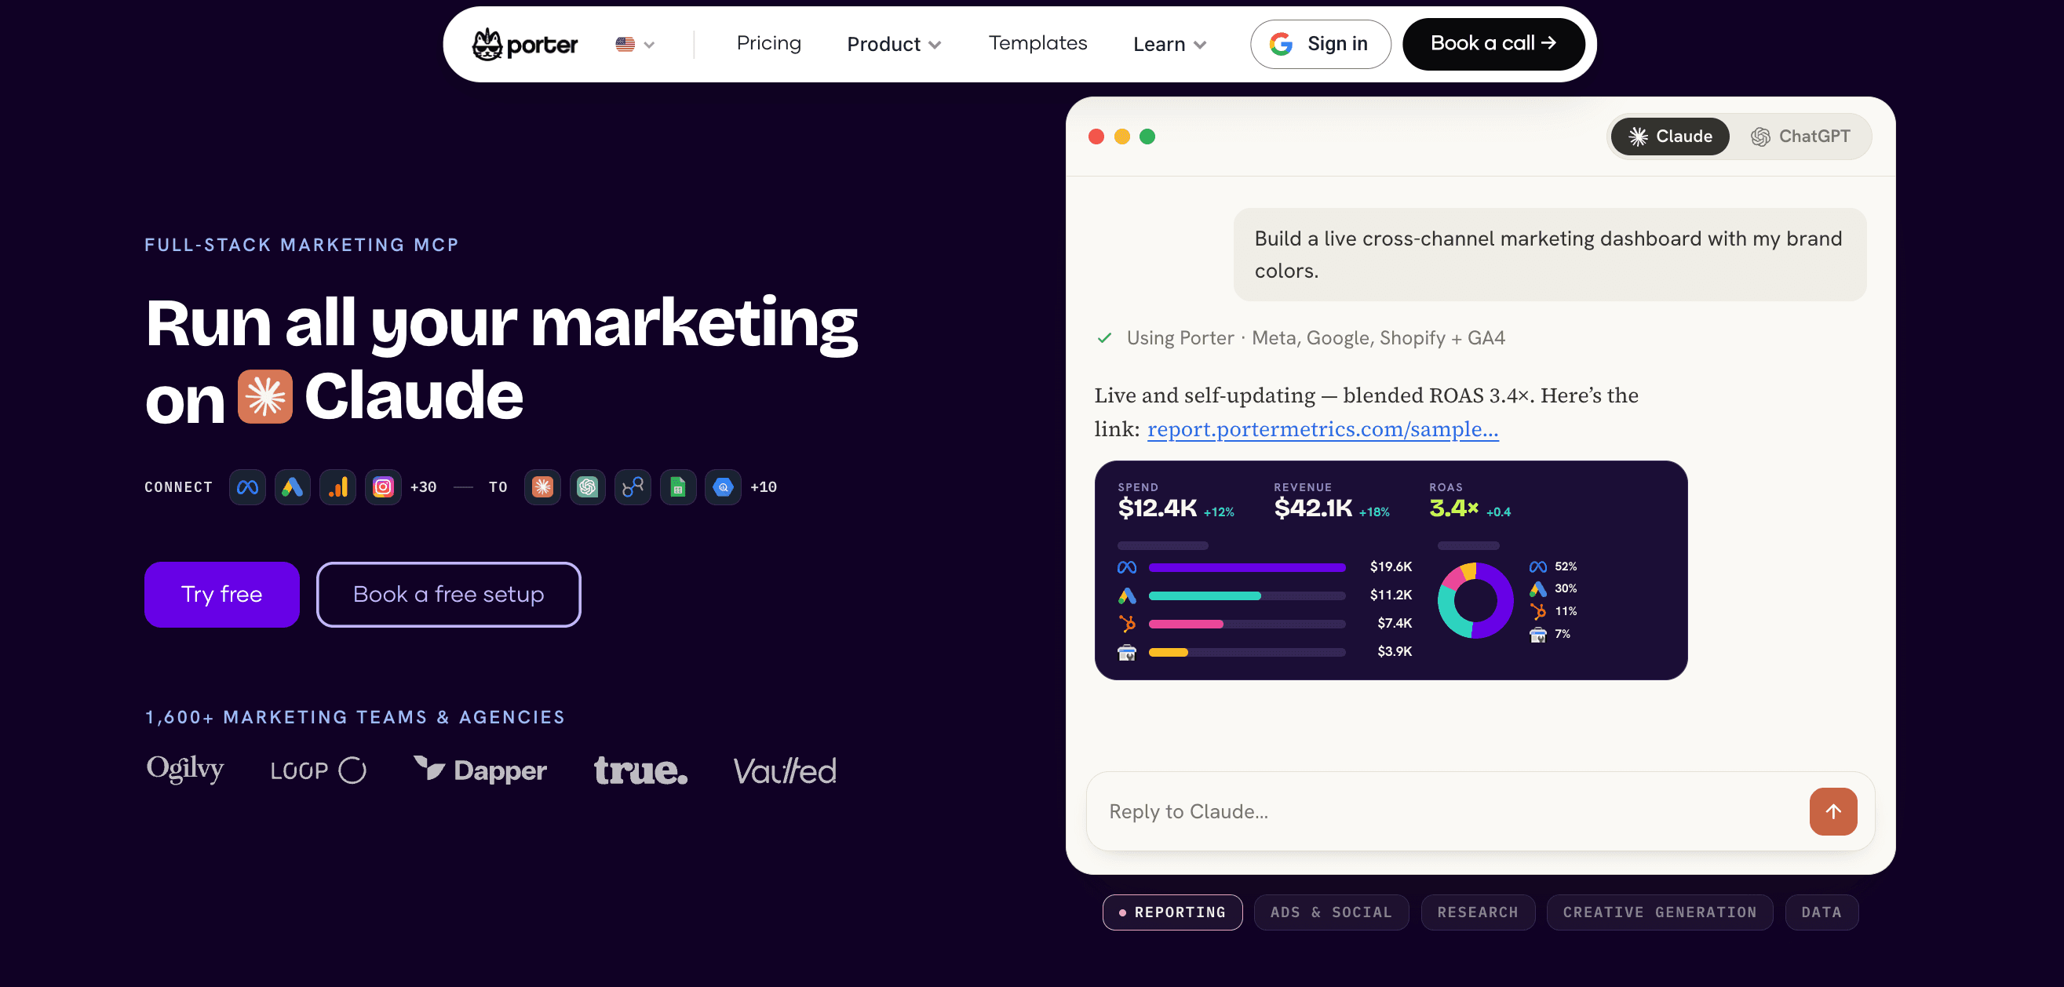Click the Meta icon beside the $19.6K bar
The height and width of the screenshot is (987, 2064).
point(1126,567)
